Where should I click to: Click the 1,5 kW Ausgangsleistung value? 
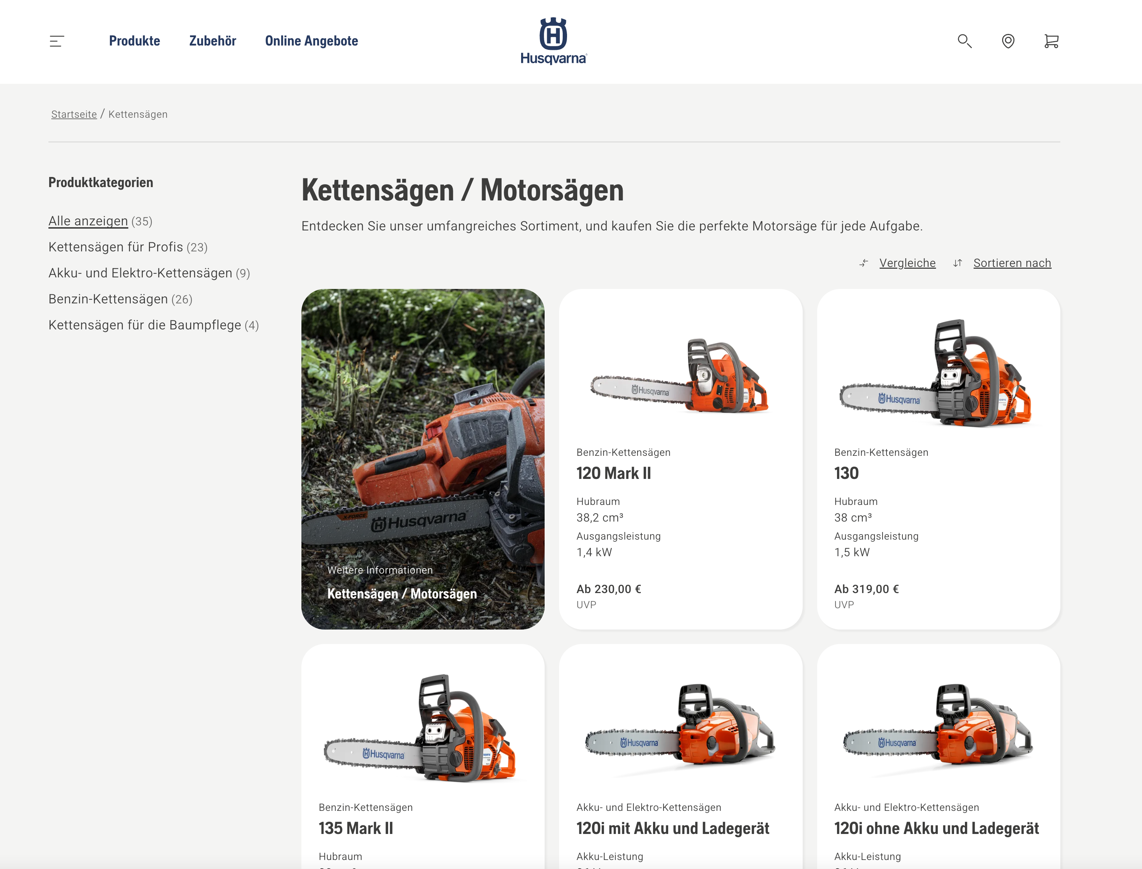pyautogui.click(x=852, y=553)
